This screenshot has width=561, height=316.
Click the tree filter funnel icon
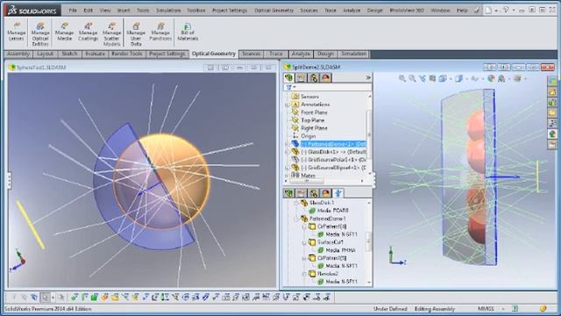point(289,87)
